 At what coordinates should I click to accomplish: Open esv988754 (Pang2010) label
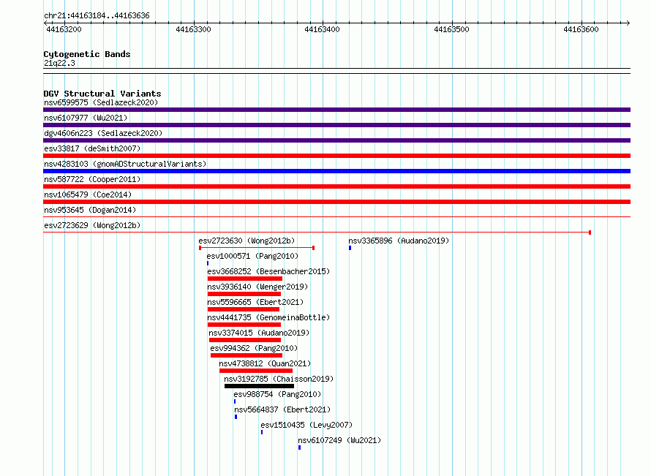(x=277, y=394)
